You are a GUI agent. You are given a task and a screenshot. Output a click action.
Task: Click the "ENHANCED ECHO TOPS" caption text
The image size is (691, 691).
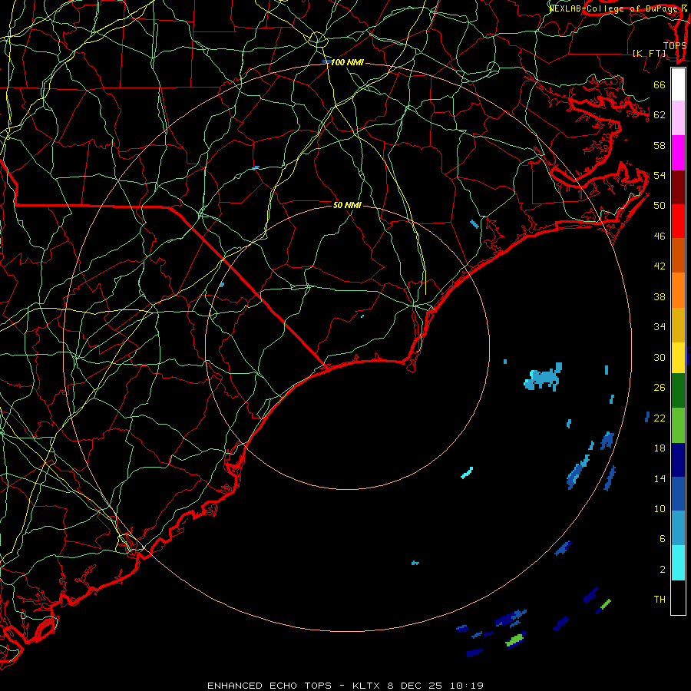(x=269, y=686)
